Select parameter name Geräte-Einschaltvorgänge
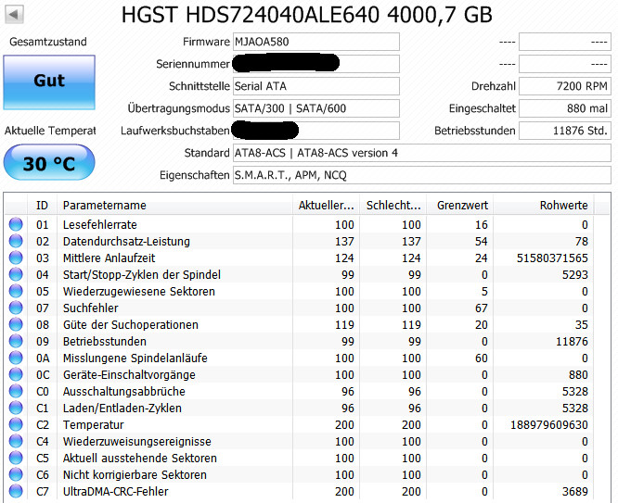 (x=129, y=374)
